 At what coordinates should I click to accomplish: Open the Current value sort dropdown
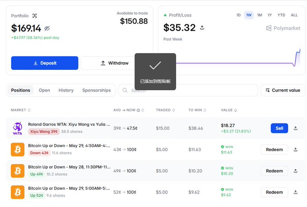(283, 90)
